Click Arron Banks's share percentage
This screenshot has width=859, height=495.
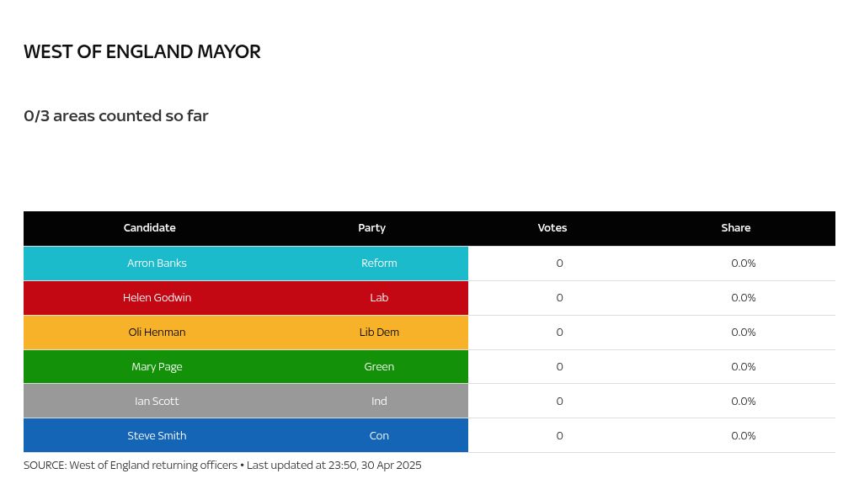tap(744, 263)
